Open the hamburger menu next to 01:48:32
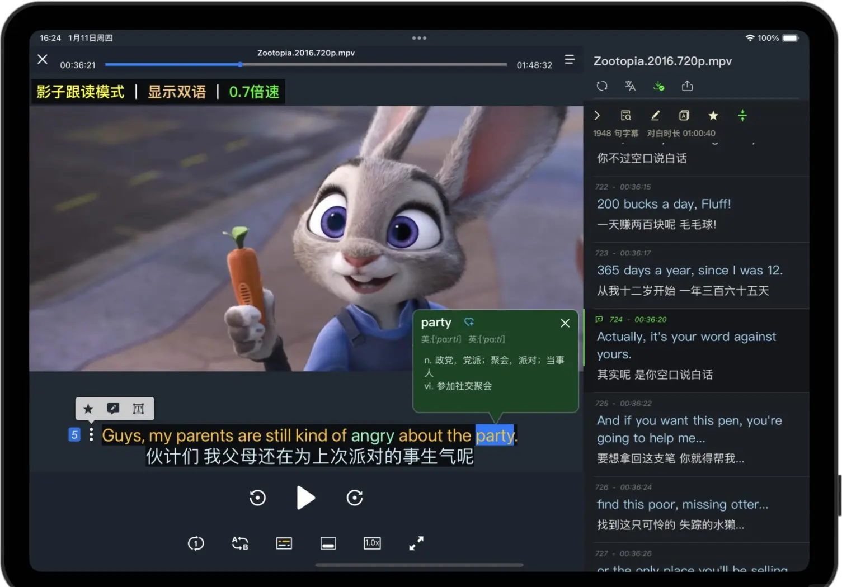Viewport: 842px width, 587px height. 570,59
